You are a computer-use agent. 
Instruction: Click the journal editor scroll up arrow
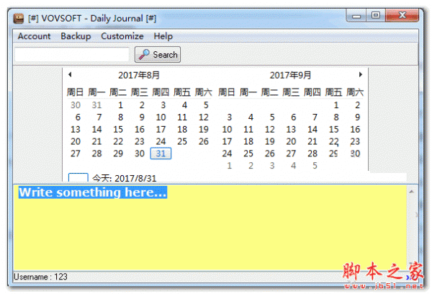click(x=412, y=192)
